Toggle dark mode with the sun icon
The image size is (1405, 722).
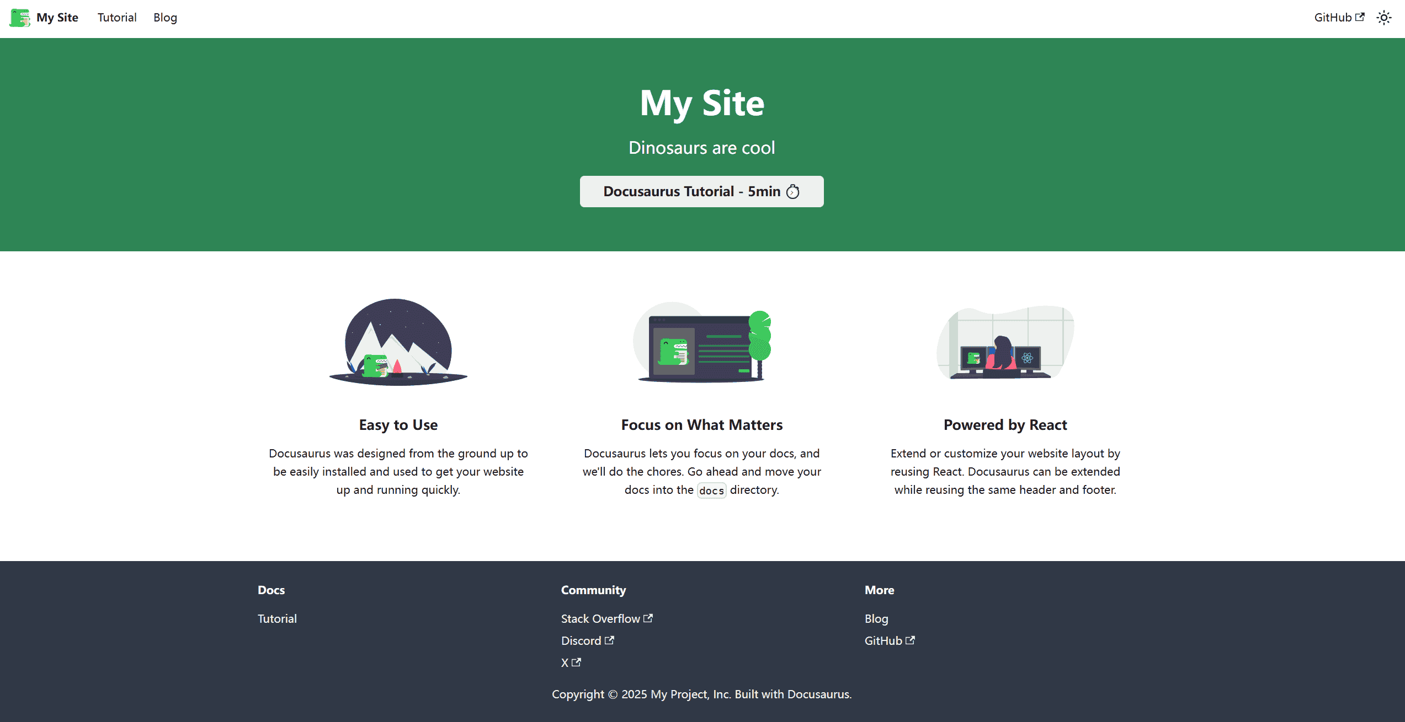click(x=1384, y=17)
